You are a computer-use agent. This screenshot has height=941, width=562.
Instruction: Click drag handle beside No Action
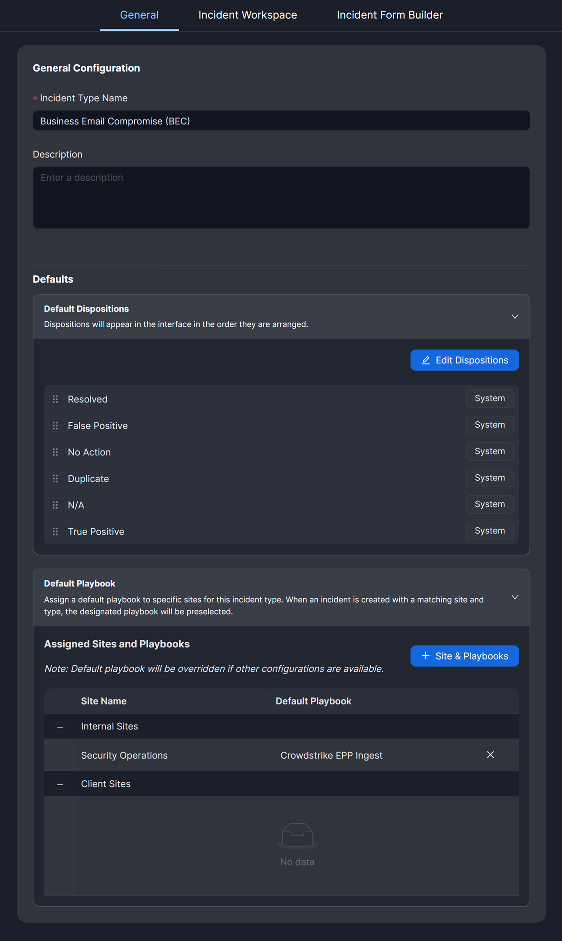click(55, 452)
